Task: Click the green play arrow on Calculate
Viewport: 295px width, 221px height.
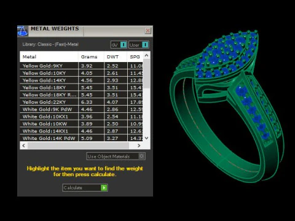Action: [x=104, y=188]
